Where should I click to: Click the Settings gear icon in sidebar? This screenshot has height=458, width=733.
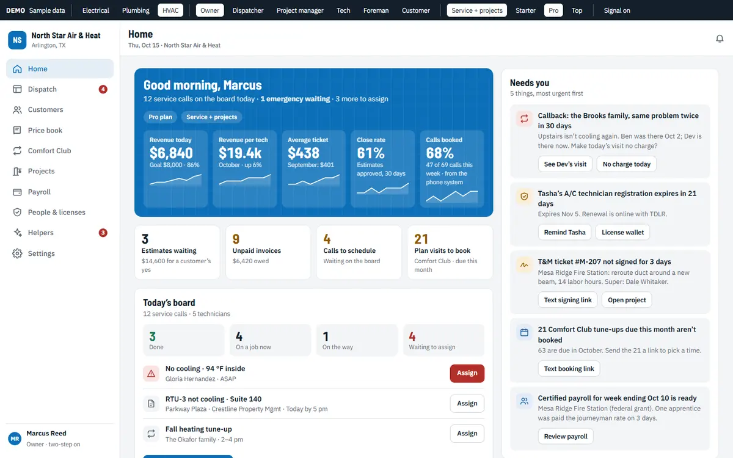point(17,253)
